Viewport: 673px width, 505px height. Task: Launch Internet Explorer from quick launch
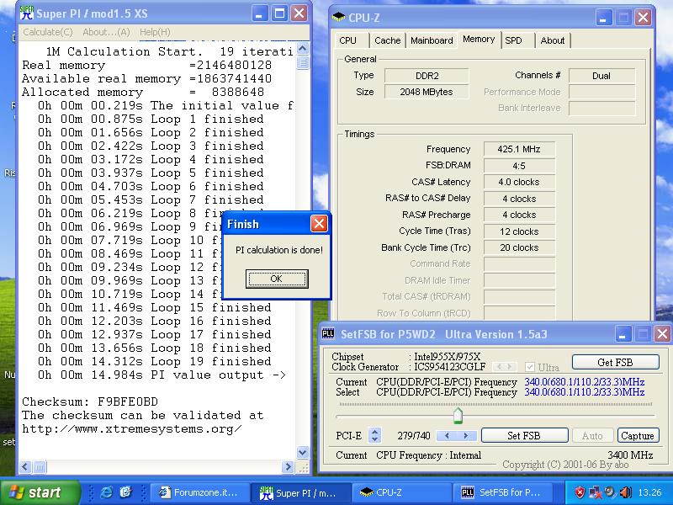pyautogui.click(x=106, y=492)
